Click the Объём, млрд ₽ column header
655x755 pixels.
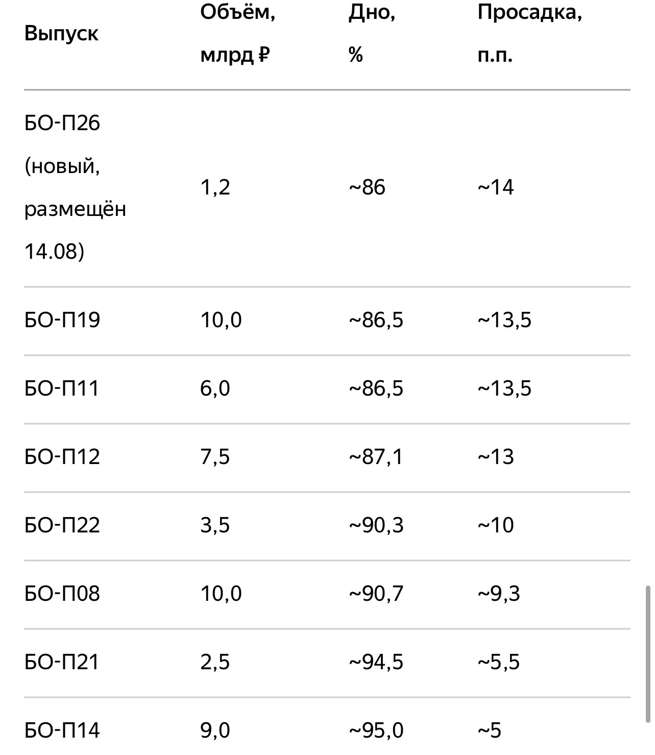click(x=237, y=34)
